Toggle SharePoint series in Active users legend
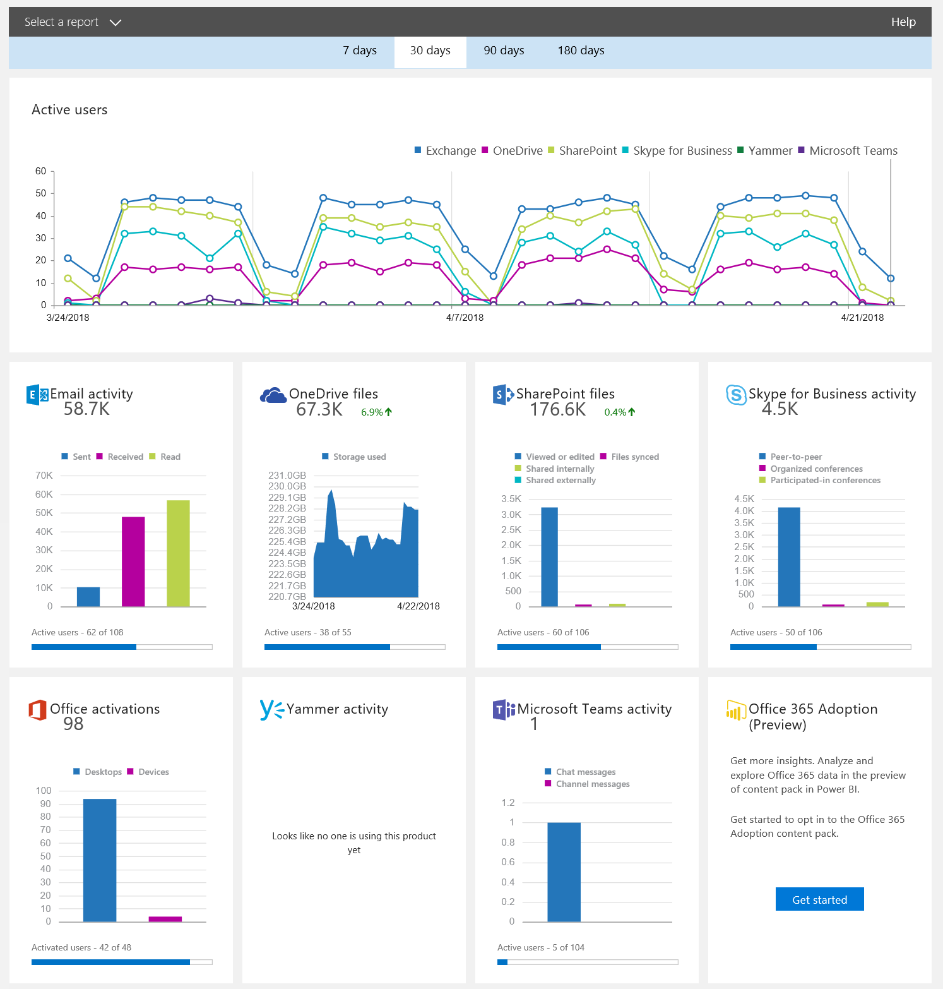 (x=582, y=150)
